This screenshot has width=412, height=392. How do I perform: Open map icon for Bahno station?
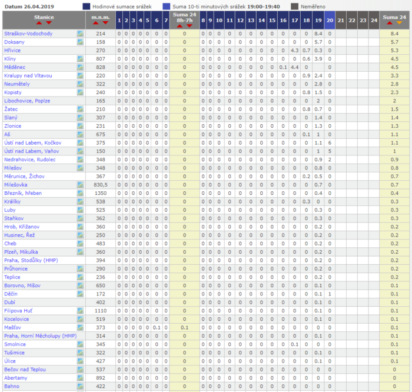80,386
